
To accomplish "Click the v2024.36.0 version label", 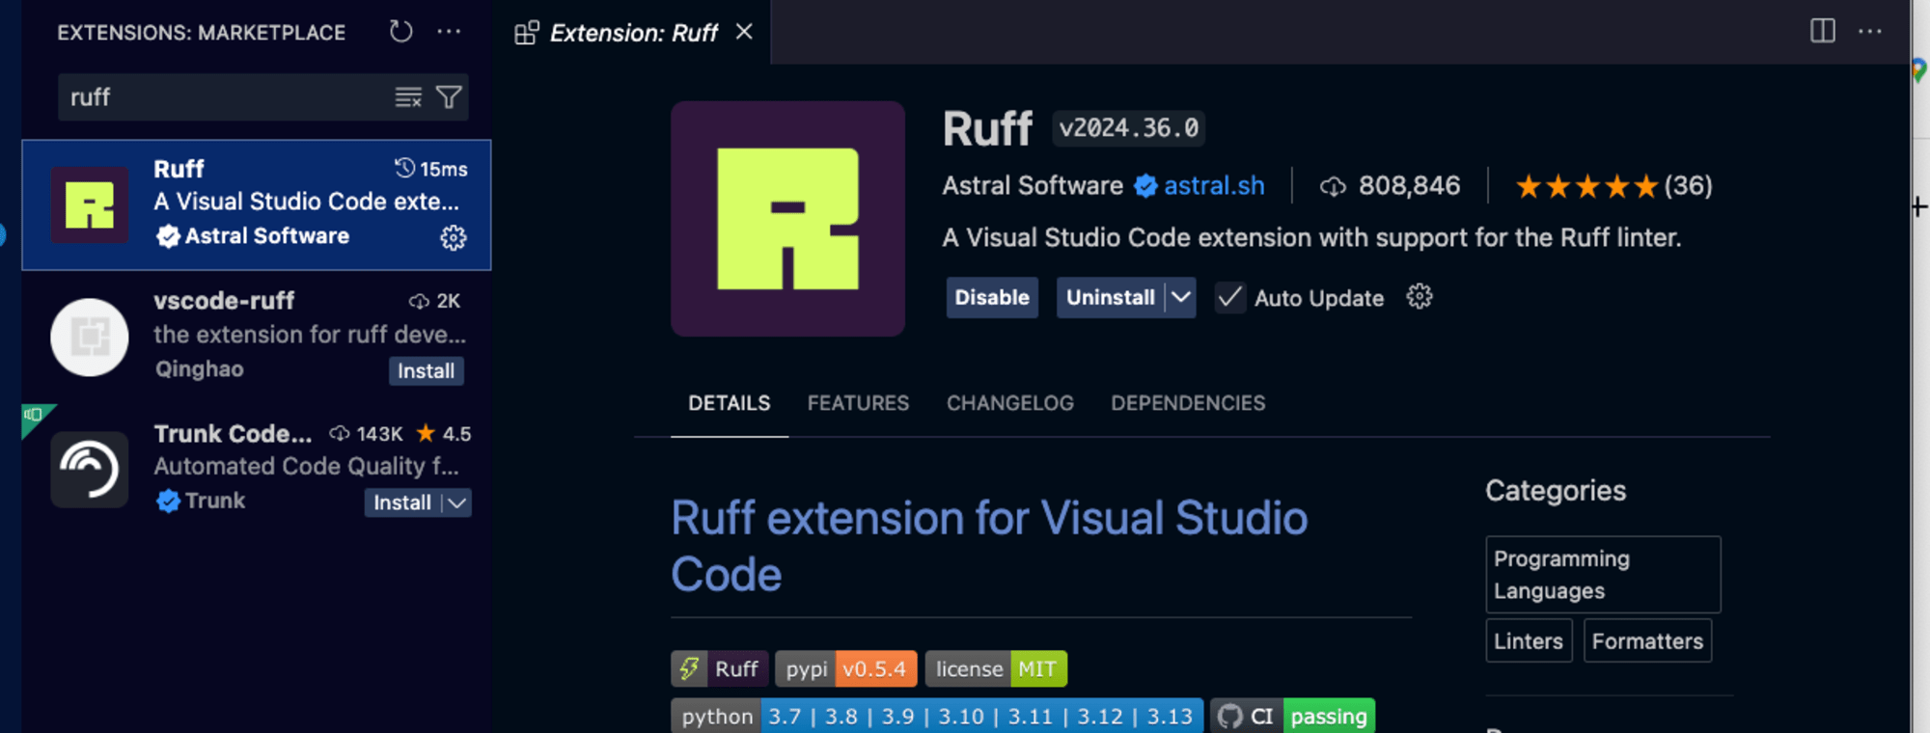I will pos(1128,128).
